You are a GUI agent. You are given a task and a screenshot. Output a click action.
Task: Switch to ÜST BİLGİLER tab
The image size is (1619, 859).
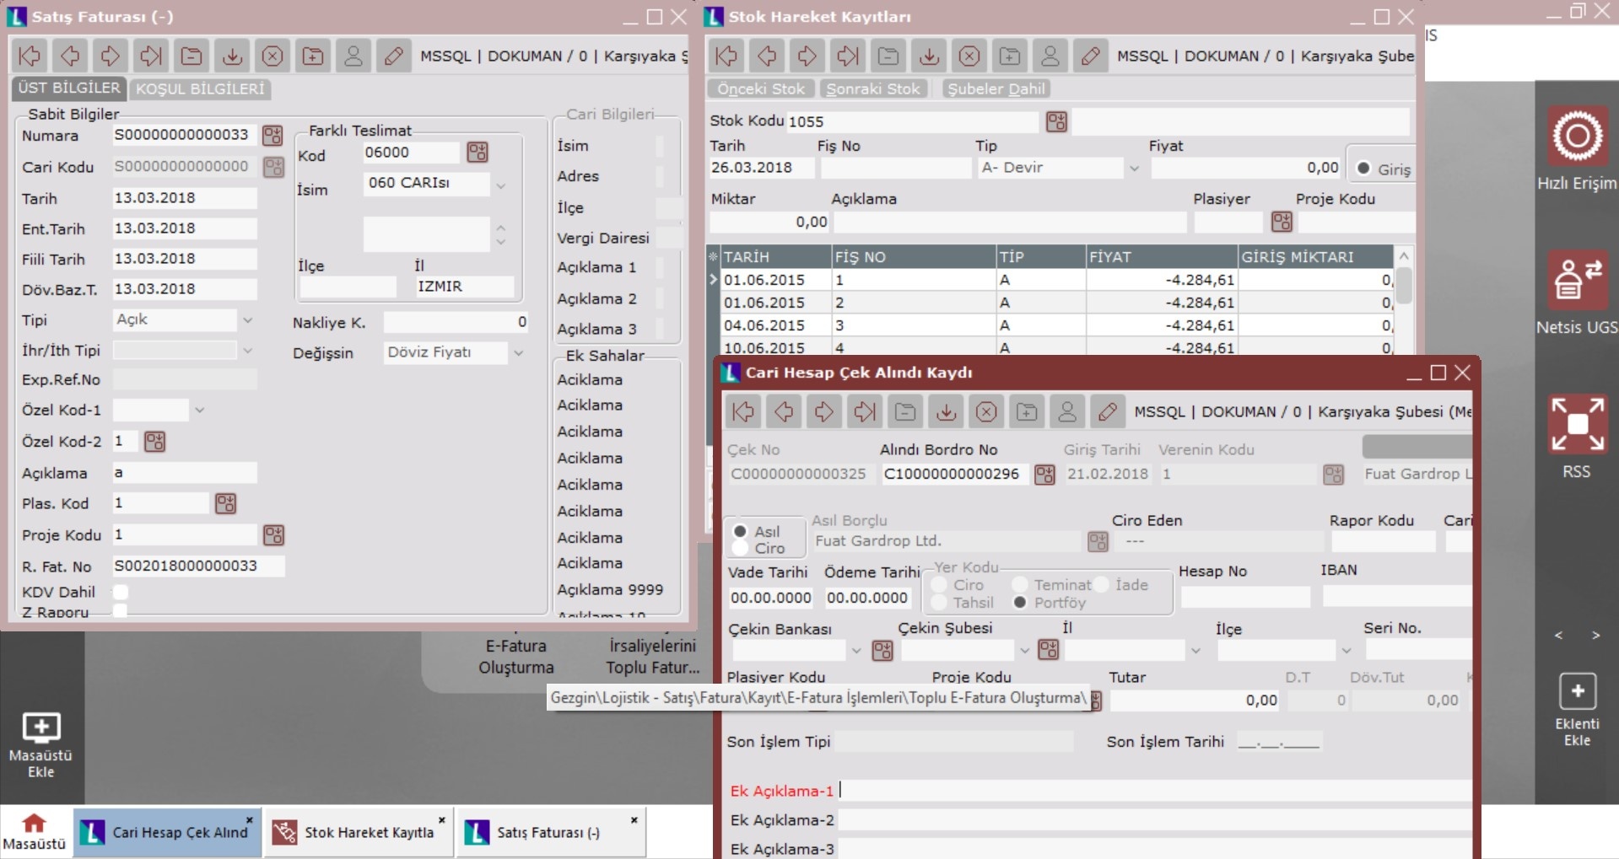coord(69,88)
